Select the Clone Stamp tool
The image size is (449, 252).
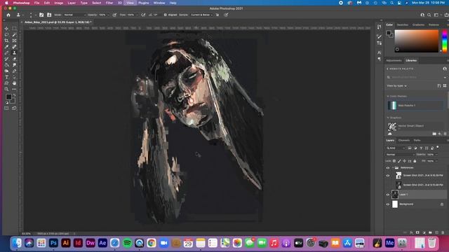pyautogui.click(x=14, y=53)
